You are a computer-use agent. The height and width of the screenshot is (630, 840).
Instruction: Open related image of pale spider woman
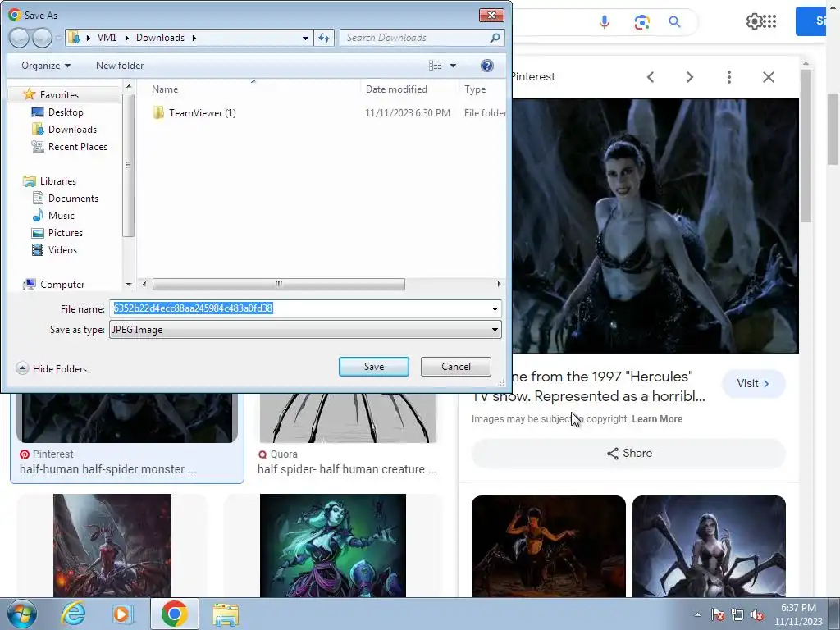[709, 546]
